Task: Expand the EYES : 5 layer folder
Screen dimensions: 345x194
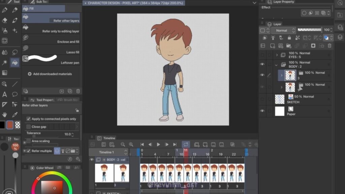Action: pos(277,55)
